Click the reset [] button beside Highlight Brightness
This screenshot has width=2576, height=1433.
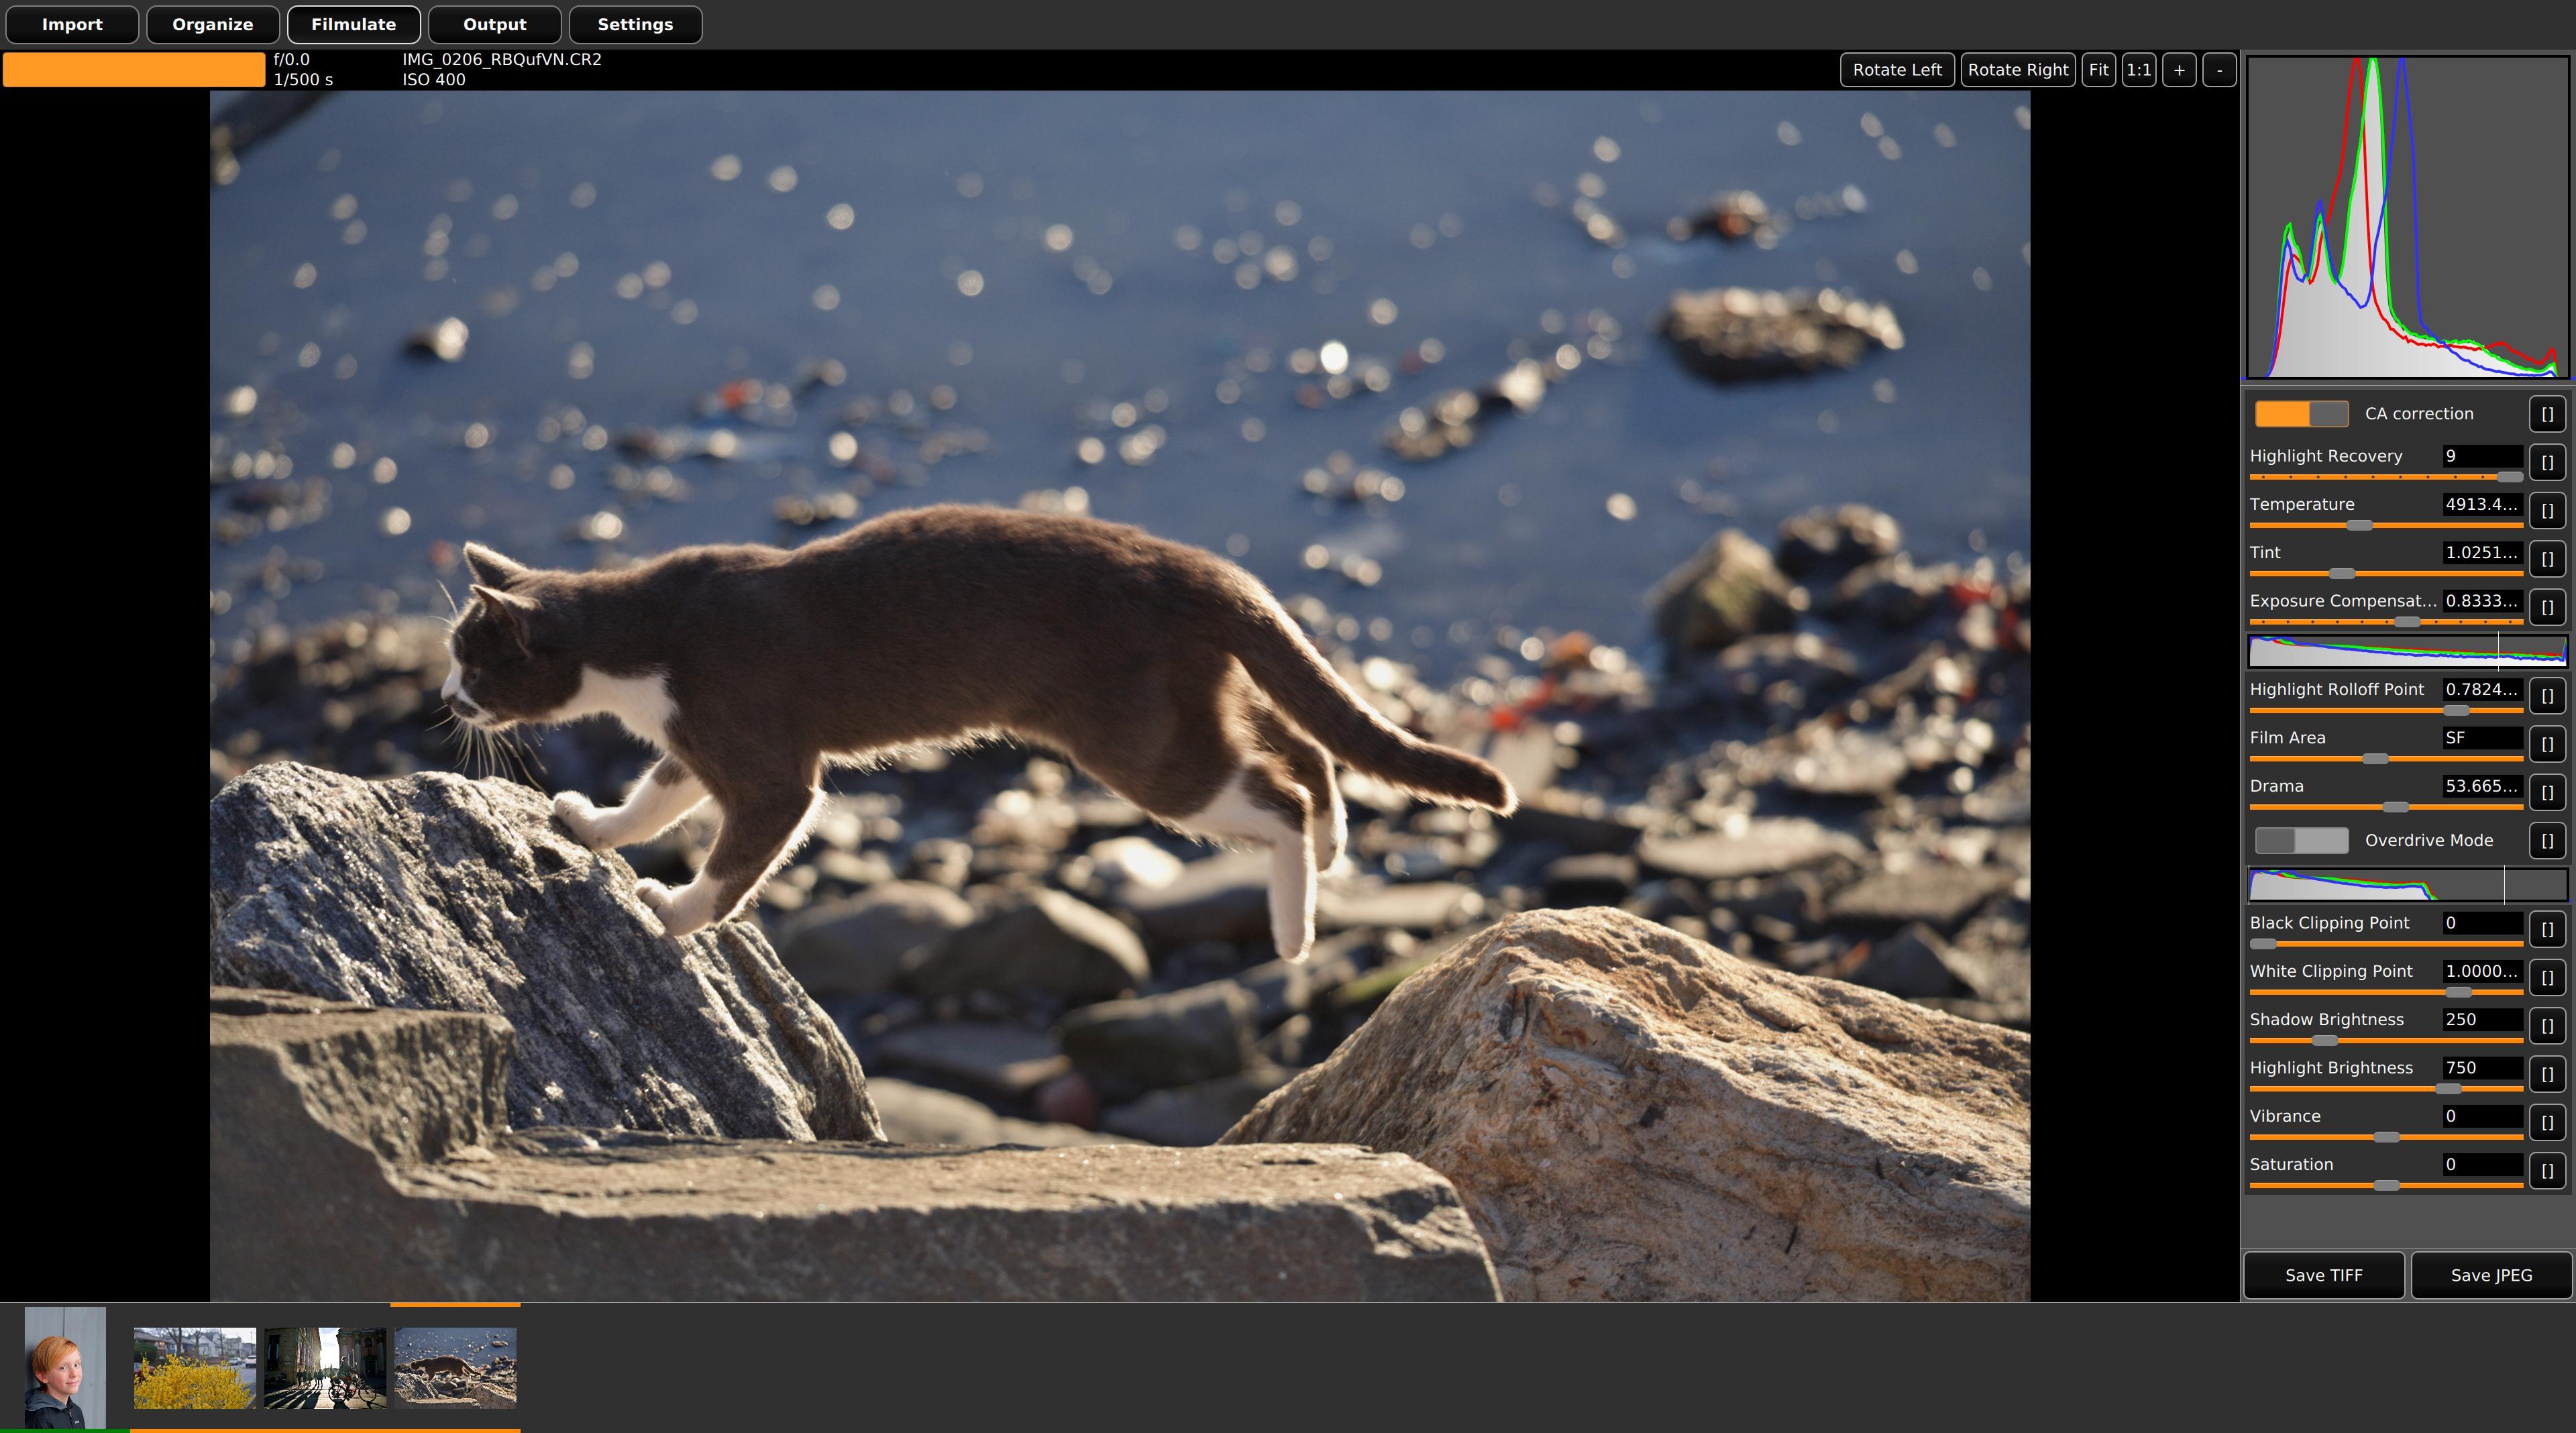pyautogui.click(x=2547, y=1074)
